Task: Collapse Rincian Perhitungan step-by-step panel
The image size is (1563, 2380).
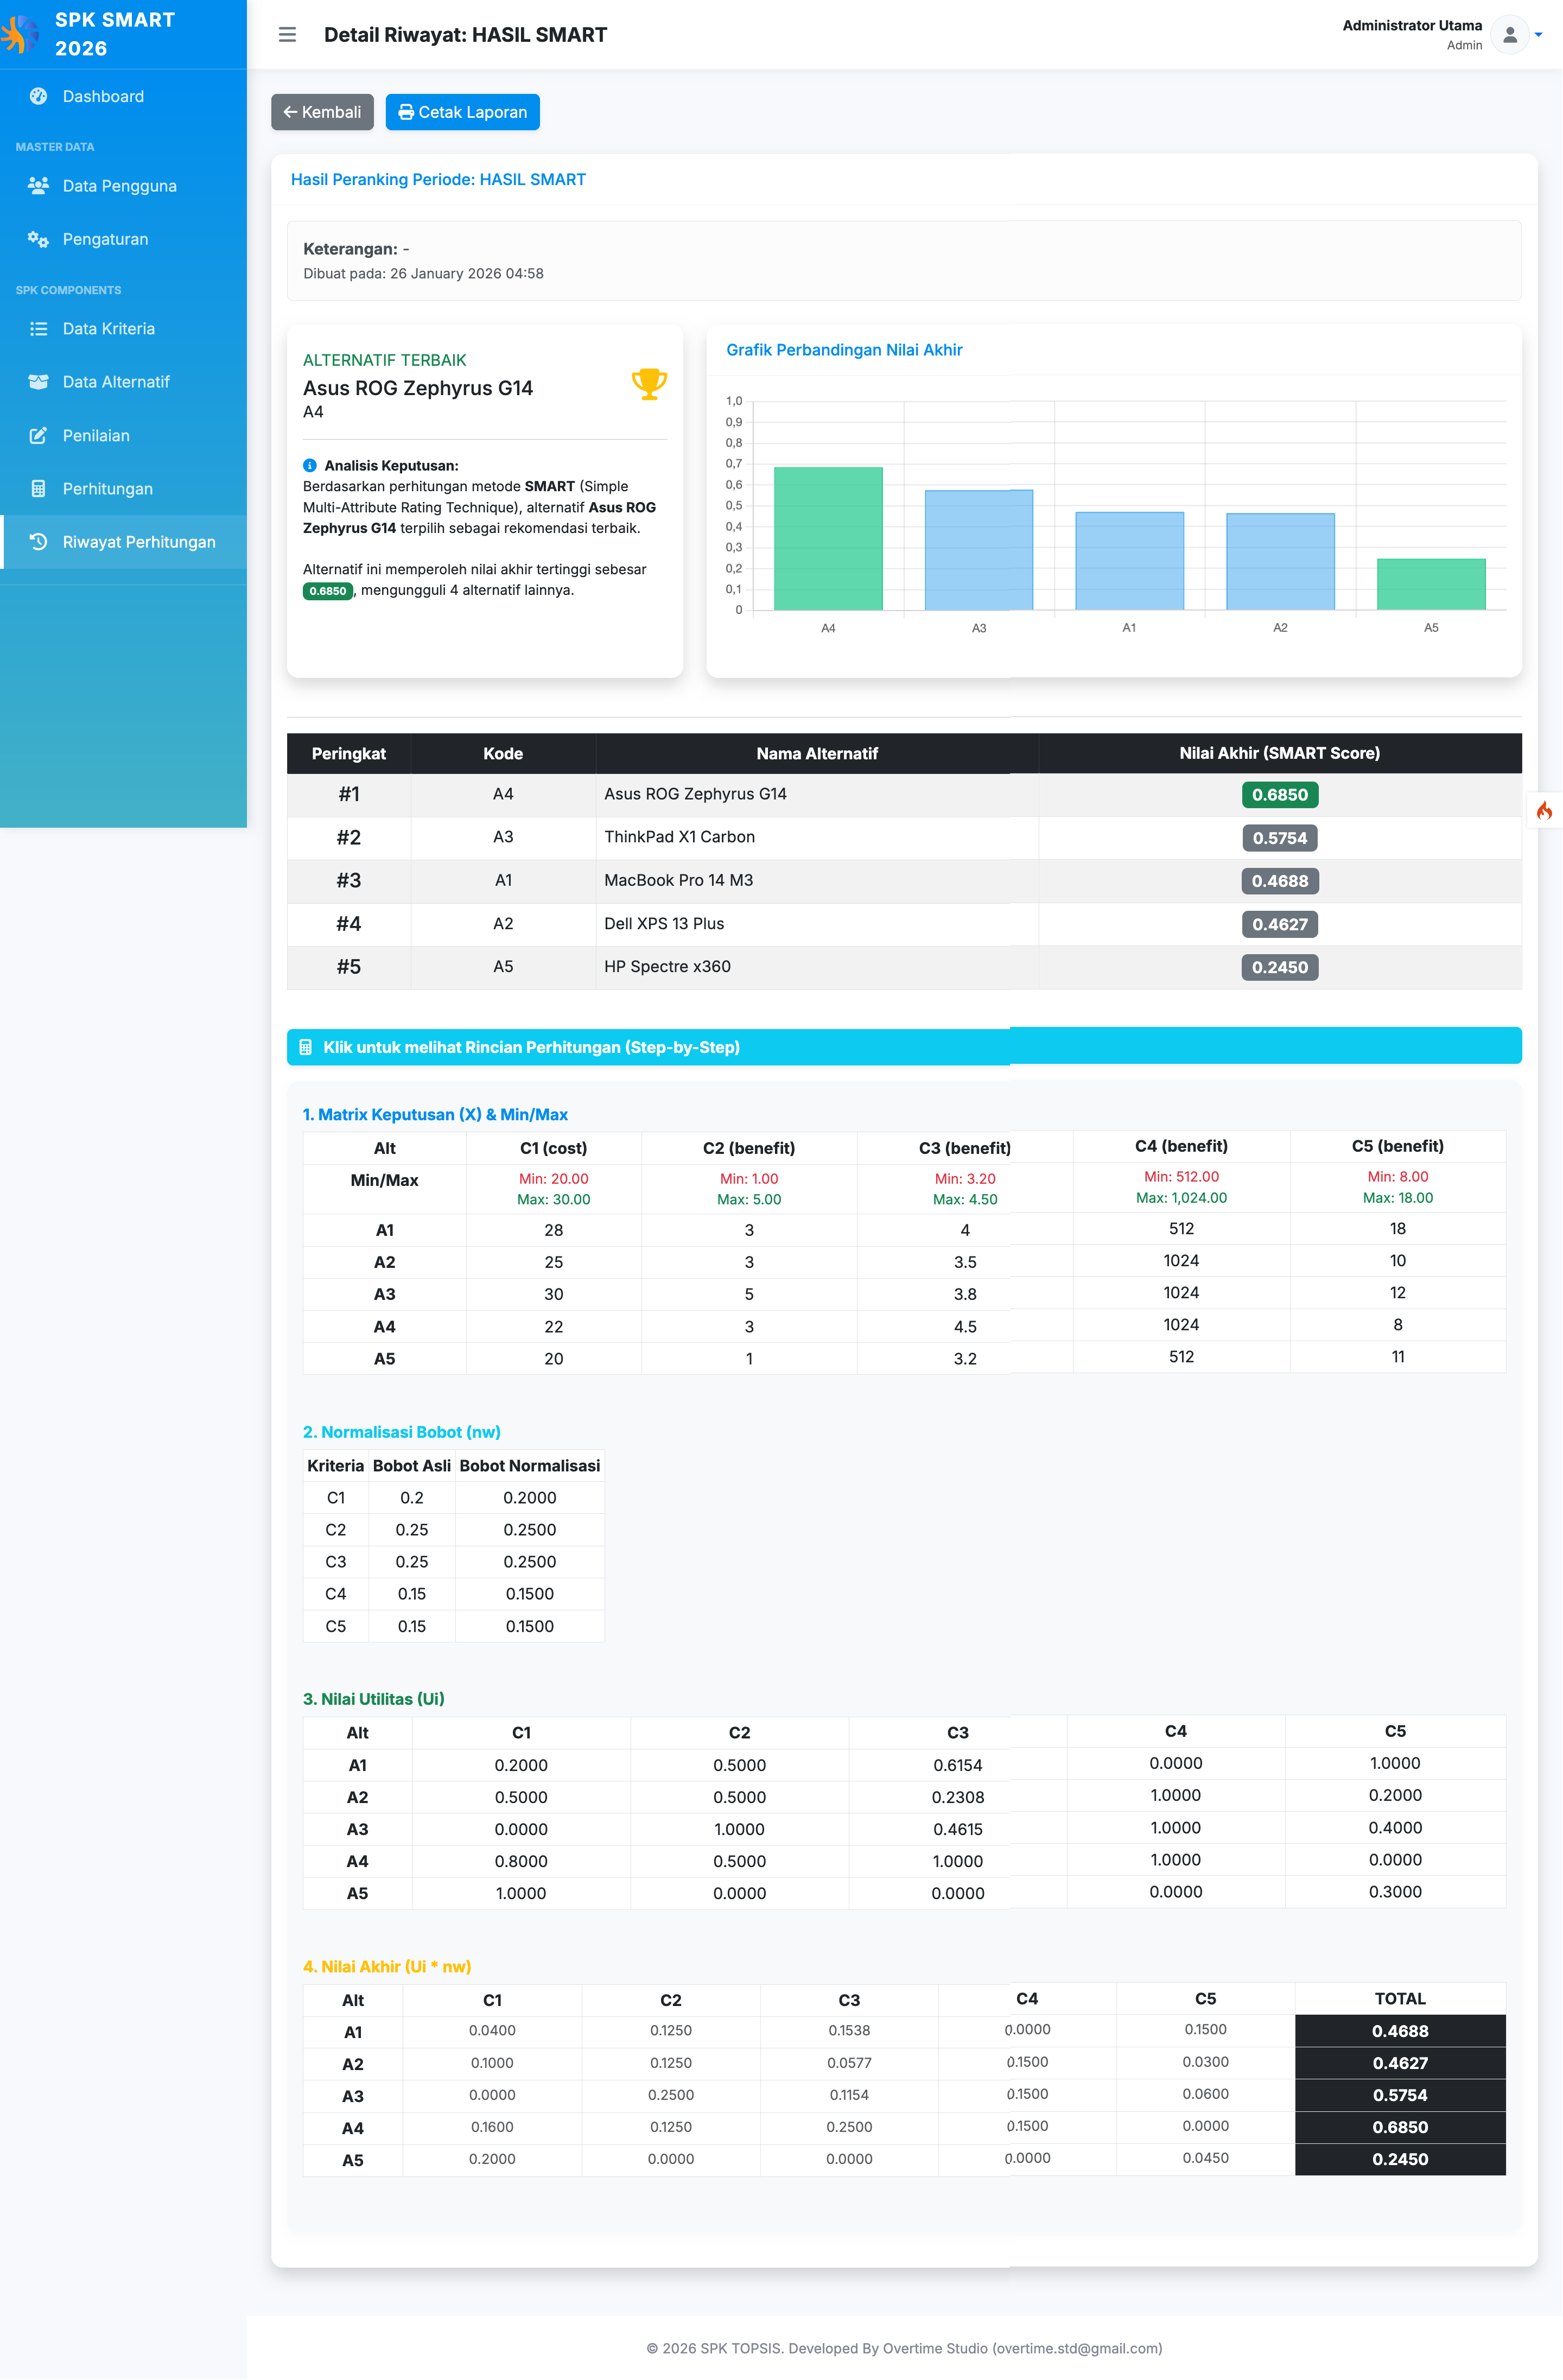Action: point(904,1047)
